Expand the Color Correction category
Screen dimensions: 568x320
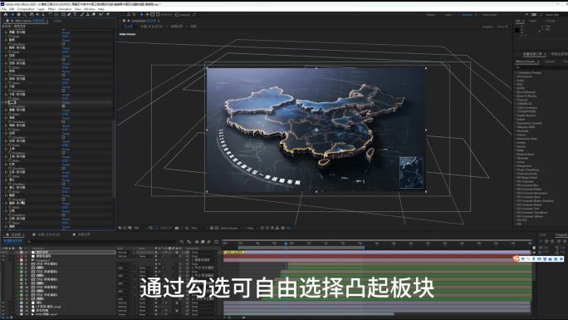pos(526,107)
